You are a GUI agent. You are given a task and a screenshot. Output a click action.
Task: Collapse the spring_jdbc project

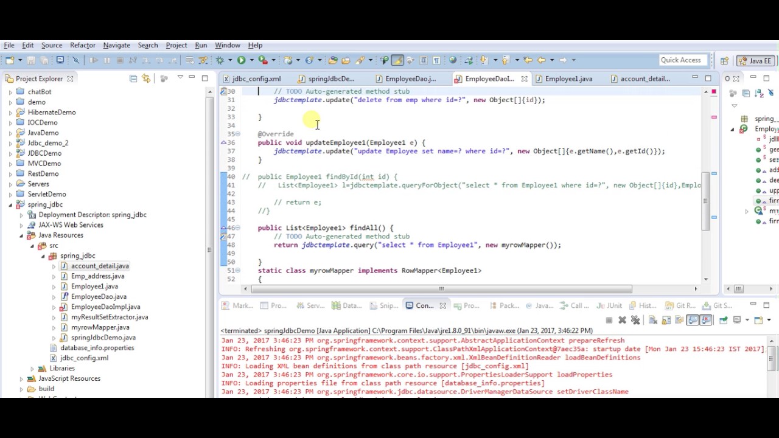(x=10, y=205)
